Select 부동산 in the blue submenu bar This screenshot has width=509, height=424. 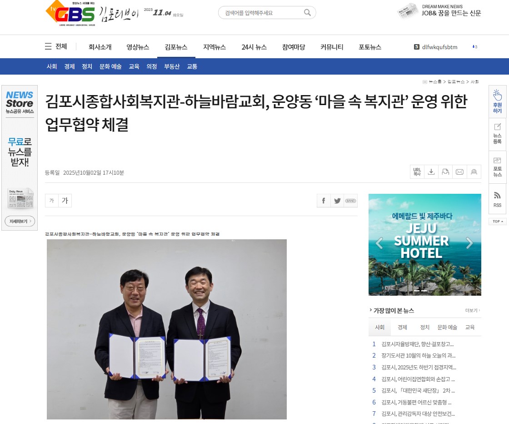pos(172,66)
